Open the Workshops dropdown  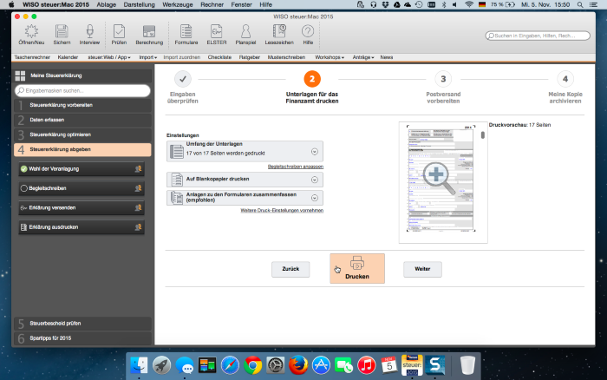point(330,57)
